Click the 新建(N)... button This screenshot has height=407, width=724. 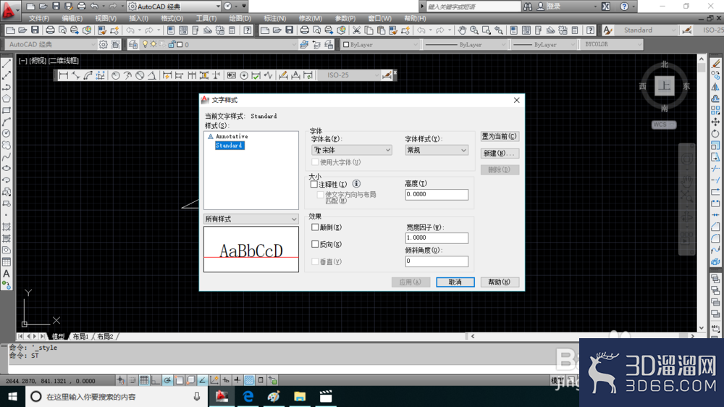(x=500, y=154)
